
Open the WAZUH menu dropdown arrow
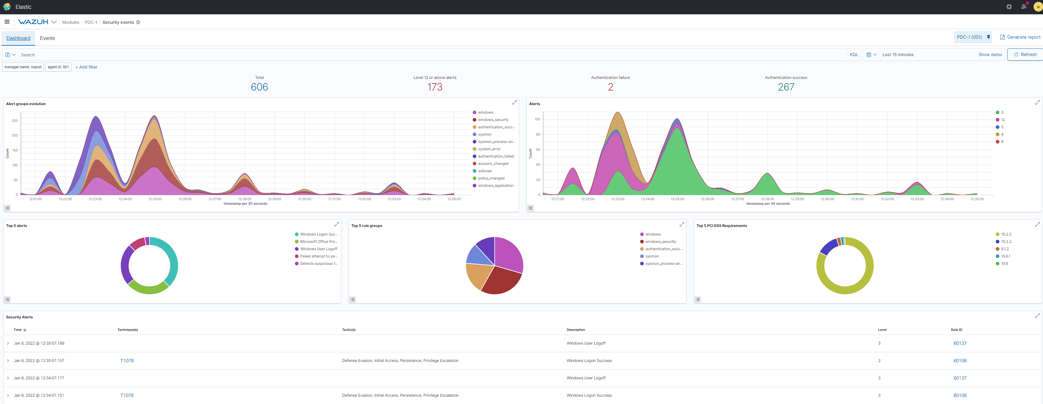pos(54,22)
